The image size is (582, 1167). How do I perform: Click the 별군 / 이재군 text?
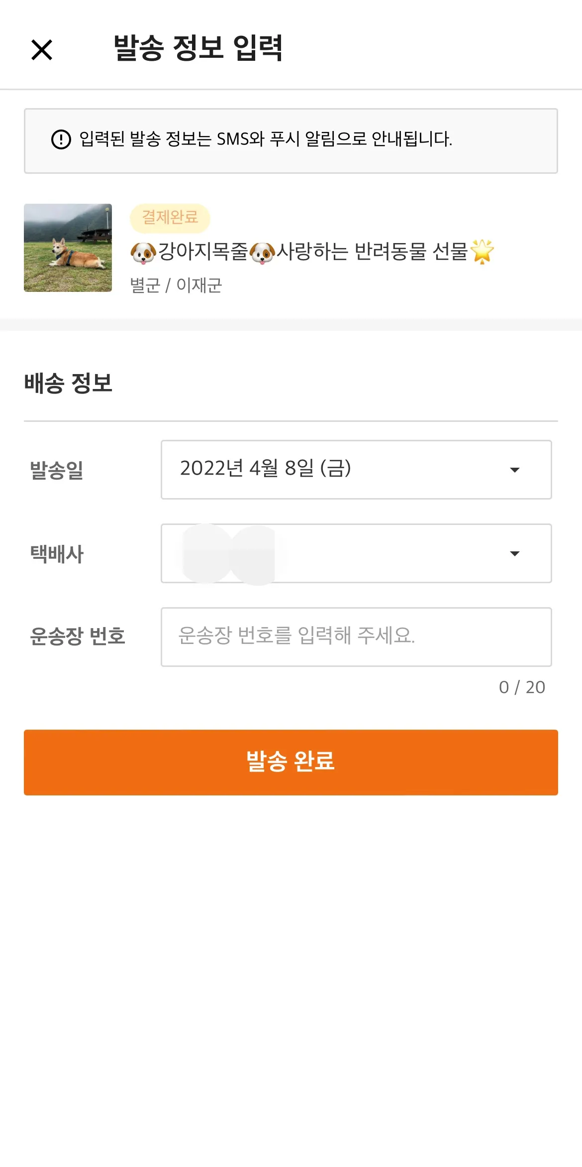176,285
